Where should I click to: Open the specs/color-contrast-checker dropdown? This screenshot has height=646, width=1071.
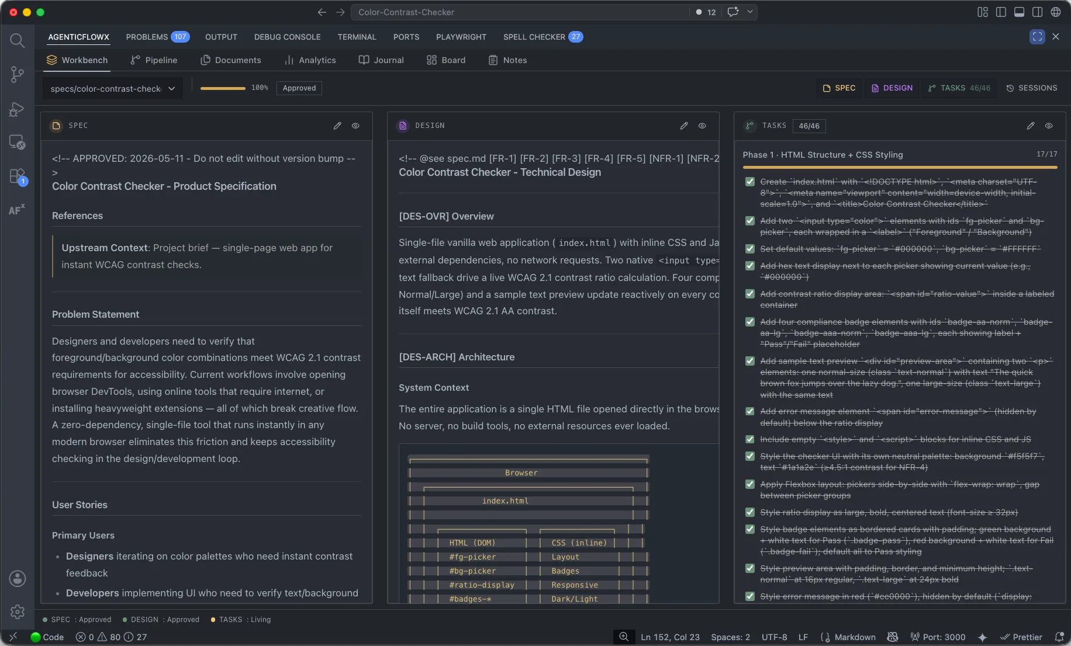(x=113, y=88)
